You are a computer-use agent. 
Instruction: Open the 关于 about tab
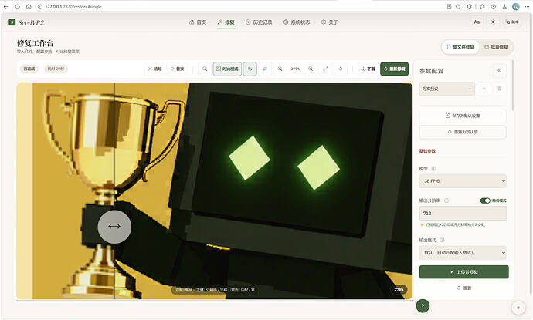pyautogui.click(x=329, y=22)
